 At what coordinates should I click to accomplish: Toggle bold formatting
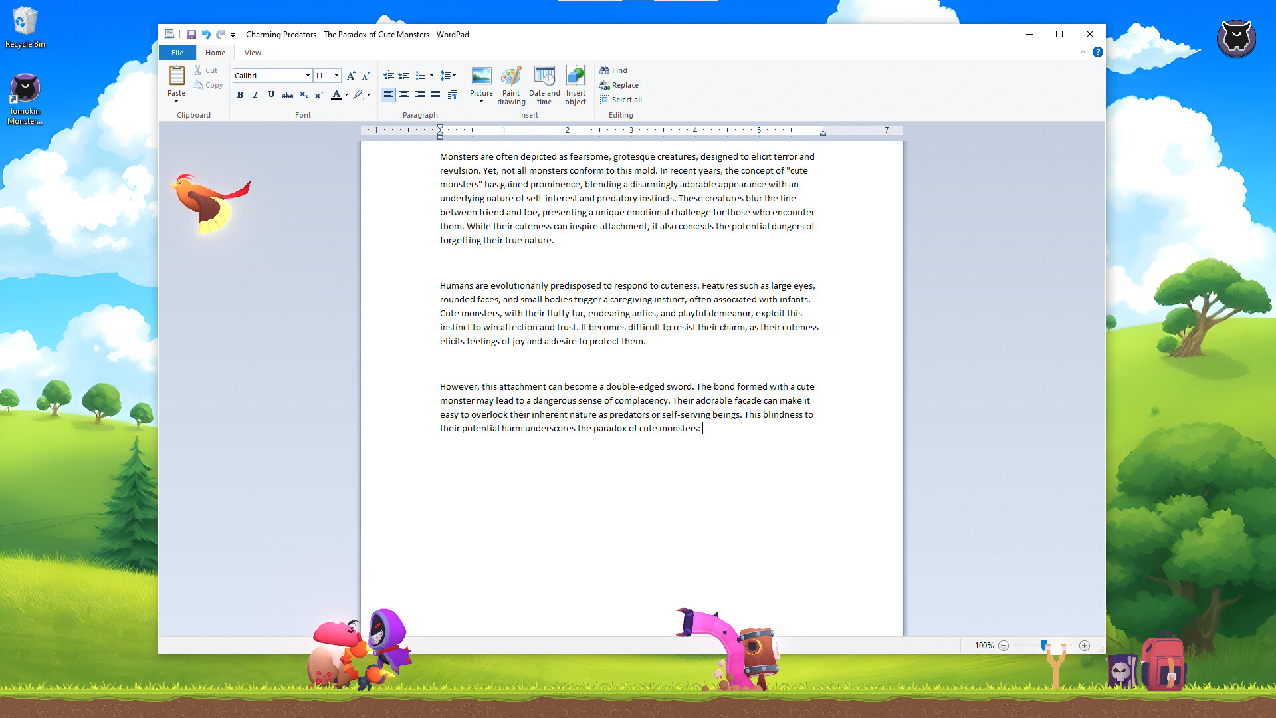point(240,95)
